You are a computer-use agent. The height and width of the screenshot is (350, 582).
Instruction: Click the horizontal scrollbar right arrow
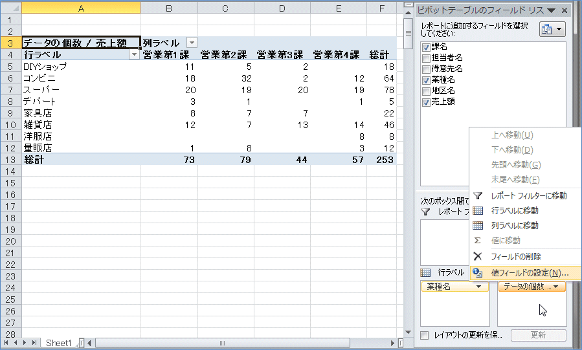pyautogui.click(x=392, y=344)
